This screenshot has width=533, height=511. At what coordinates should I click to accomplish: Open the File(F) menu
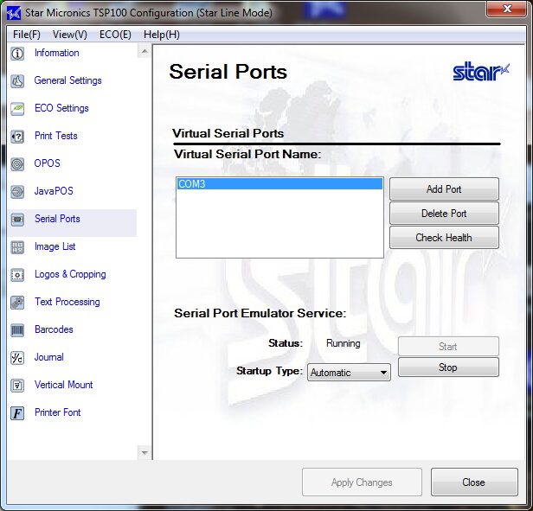coord(27,35)
